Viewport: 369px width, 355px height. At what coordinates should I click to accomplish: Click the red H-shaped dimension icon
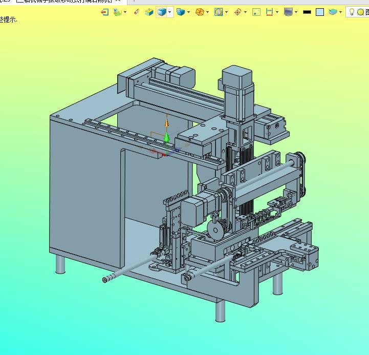click(269, 12)
